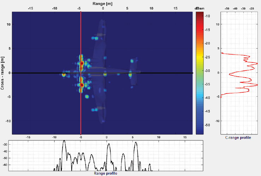Select the yellow band of the colorbar near -25
The width and height of the screenshot is (261, 176).
(200, 56)
